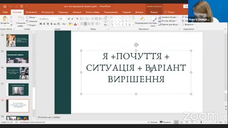
Task: Click Створити слайд new slide icon
Action: [x=21, y=18]
